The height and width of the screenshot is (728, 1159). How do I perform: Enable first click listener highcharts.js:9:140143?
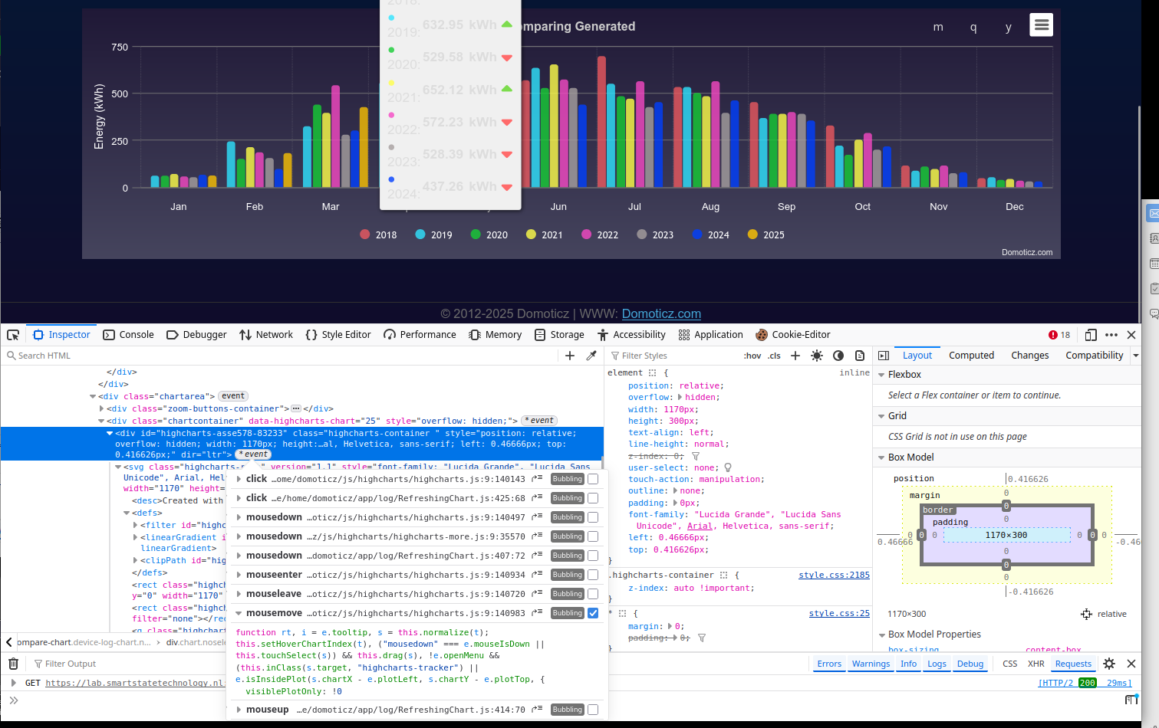(593, 479)
